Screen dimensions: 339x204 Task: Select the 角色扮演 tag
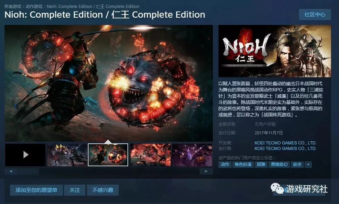(x=243, y=165)
